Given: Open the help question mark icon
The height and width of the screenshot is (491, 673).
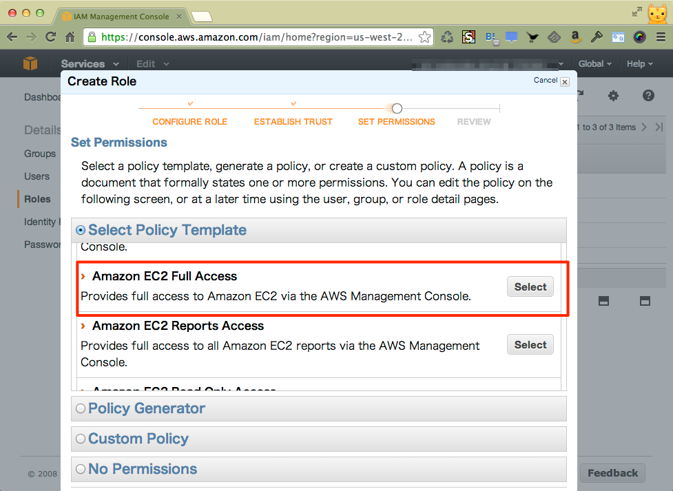Looking at the screenshot, I should [648, 96].
